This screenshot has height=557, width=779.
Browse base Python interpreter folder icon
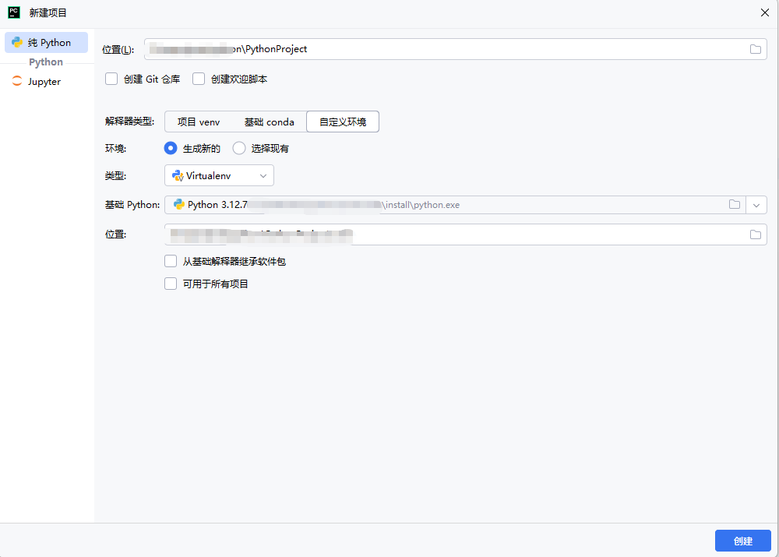pyautogui.click(x=735, y=205)
